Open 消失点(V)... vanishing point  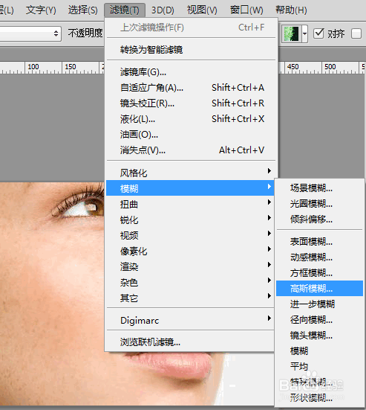tap(191, 150)
